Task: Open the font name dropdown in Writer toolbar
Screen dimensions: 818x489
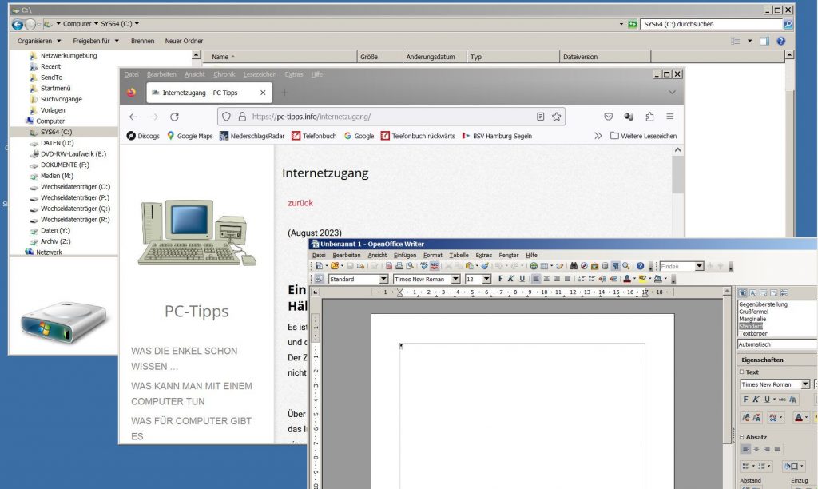Action: (x=455, y=279)
